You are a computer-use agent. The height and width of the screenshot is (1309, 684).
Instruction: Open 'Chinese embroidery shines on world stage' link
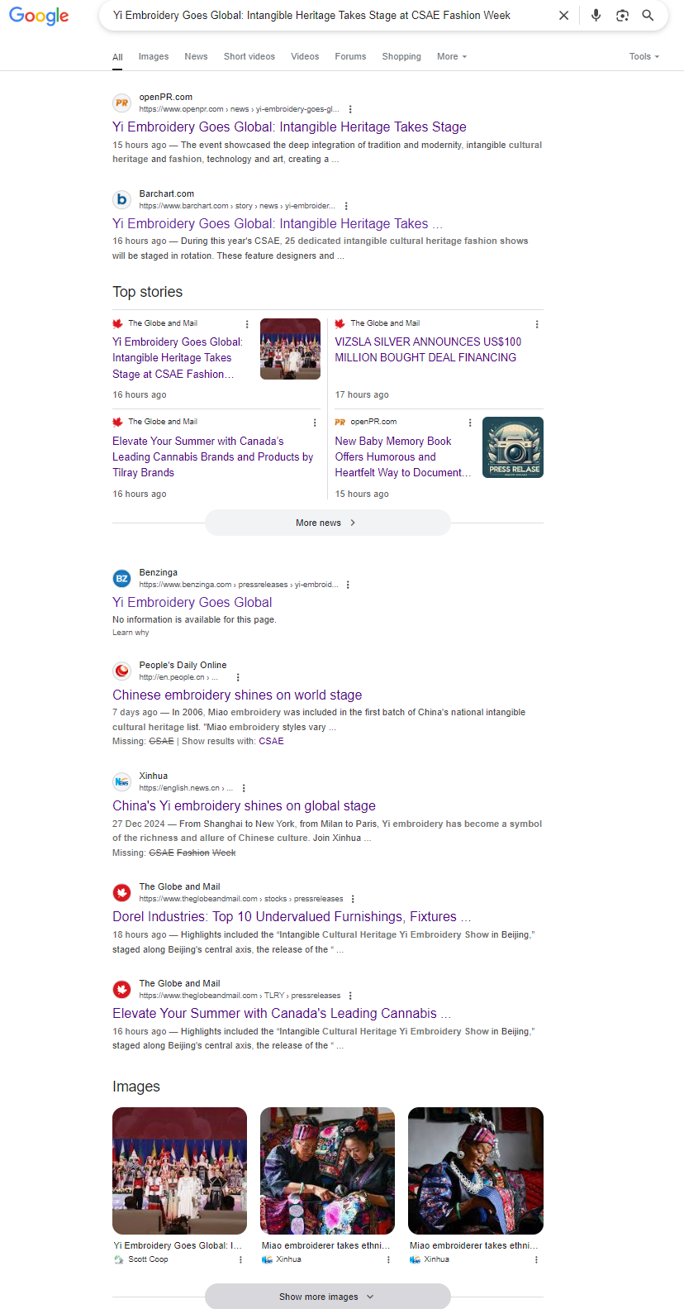click(237, 695)
